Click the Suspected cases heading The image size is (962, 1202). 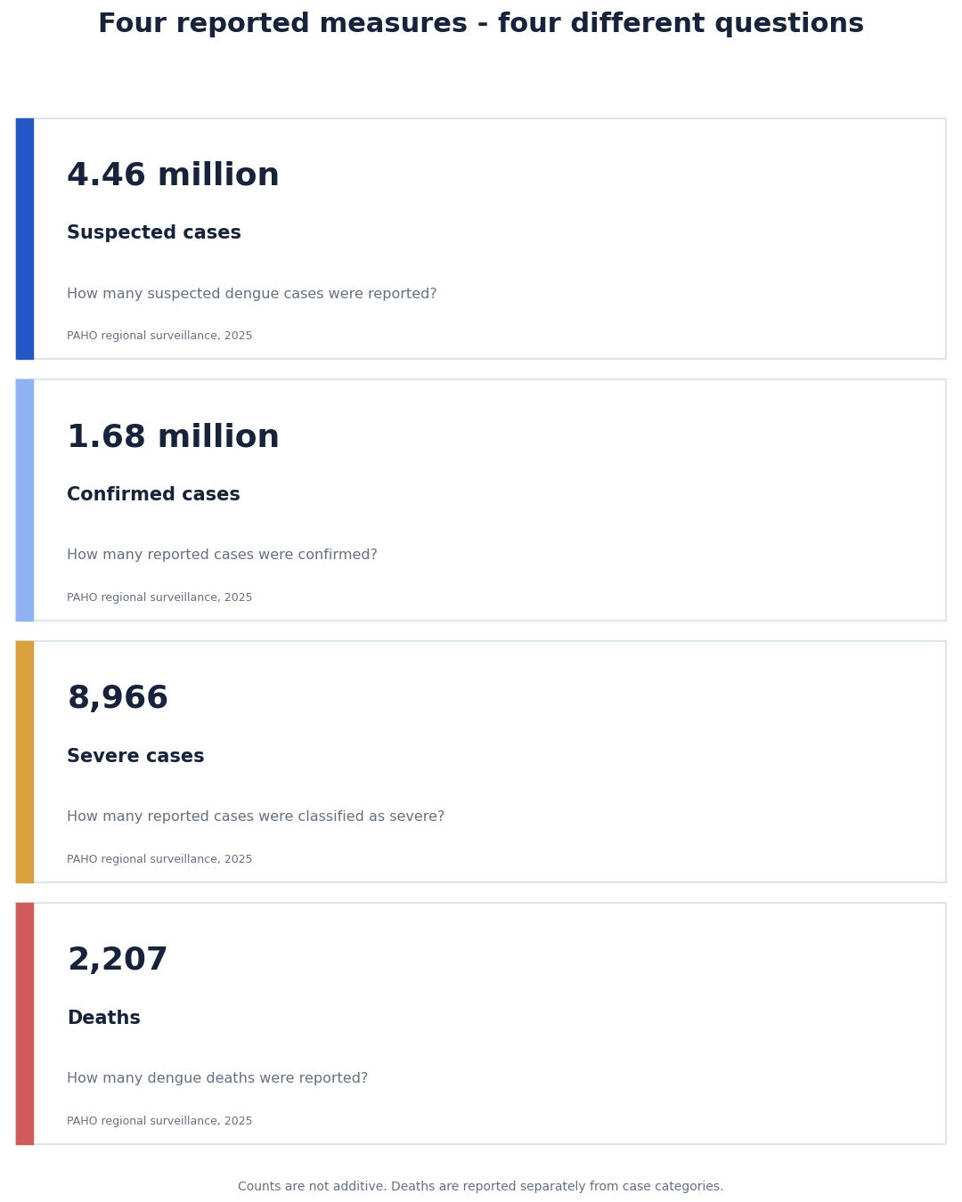coord(154,233)
